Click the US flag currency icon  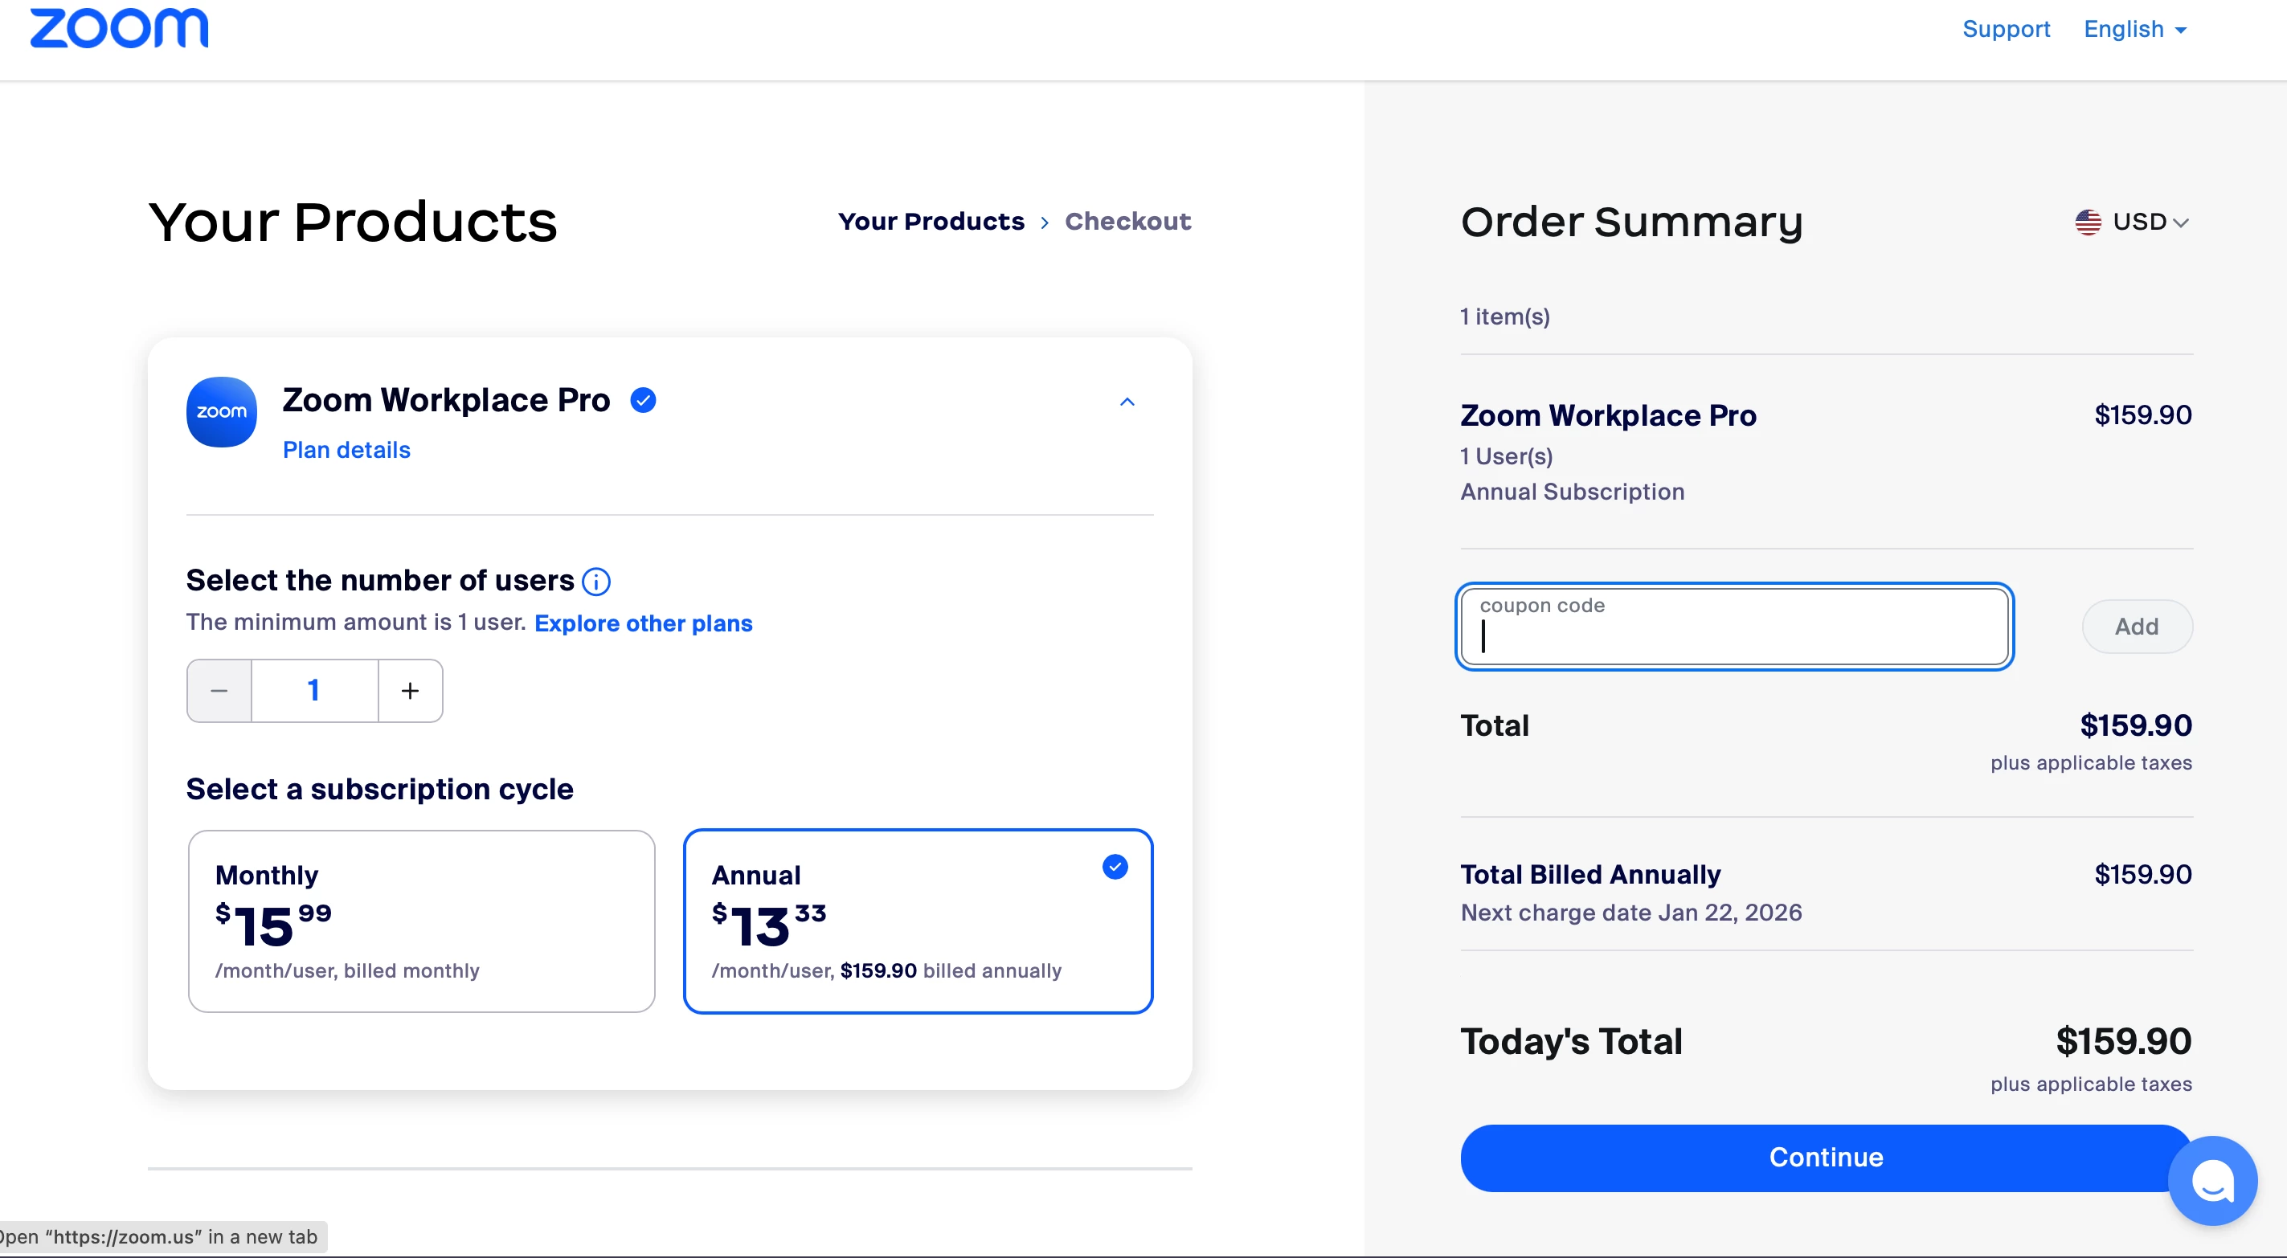coord(2087,222)
